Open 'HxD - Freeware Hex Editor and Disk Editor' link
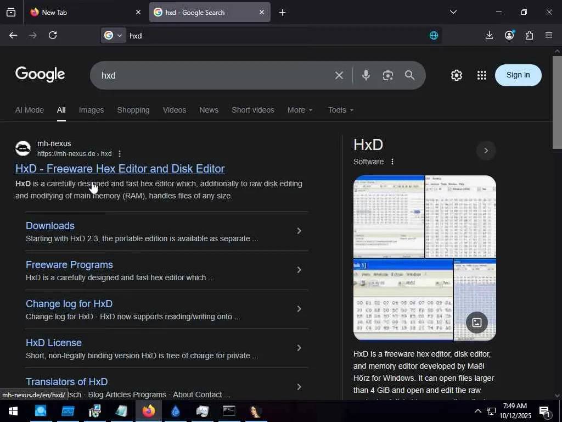The height and width of the screenshot is (422, 562). click(x=120, y=169)
